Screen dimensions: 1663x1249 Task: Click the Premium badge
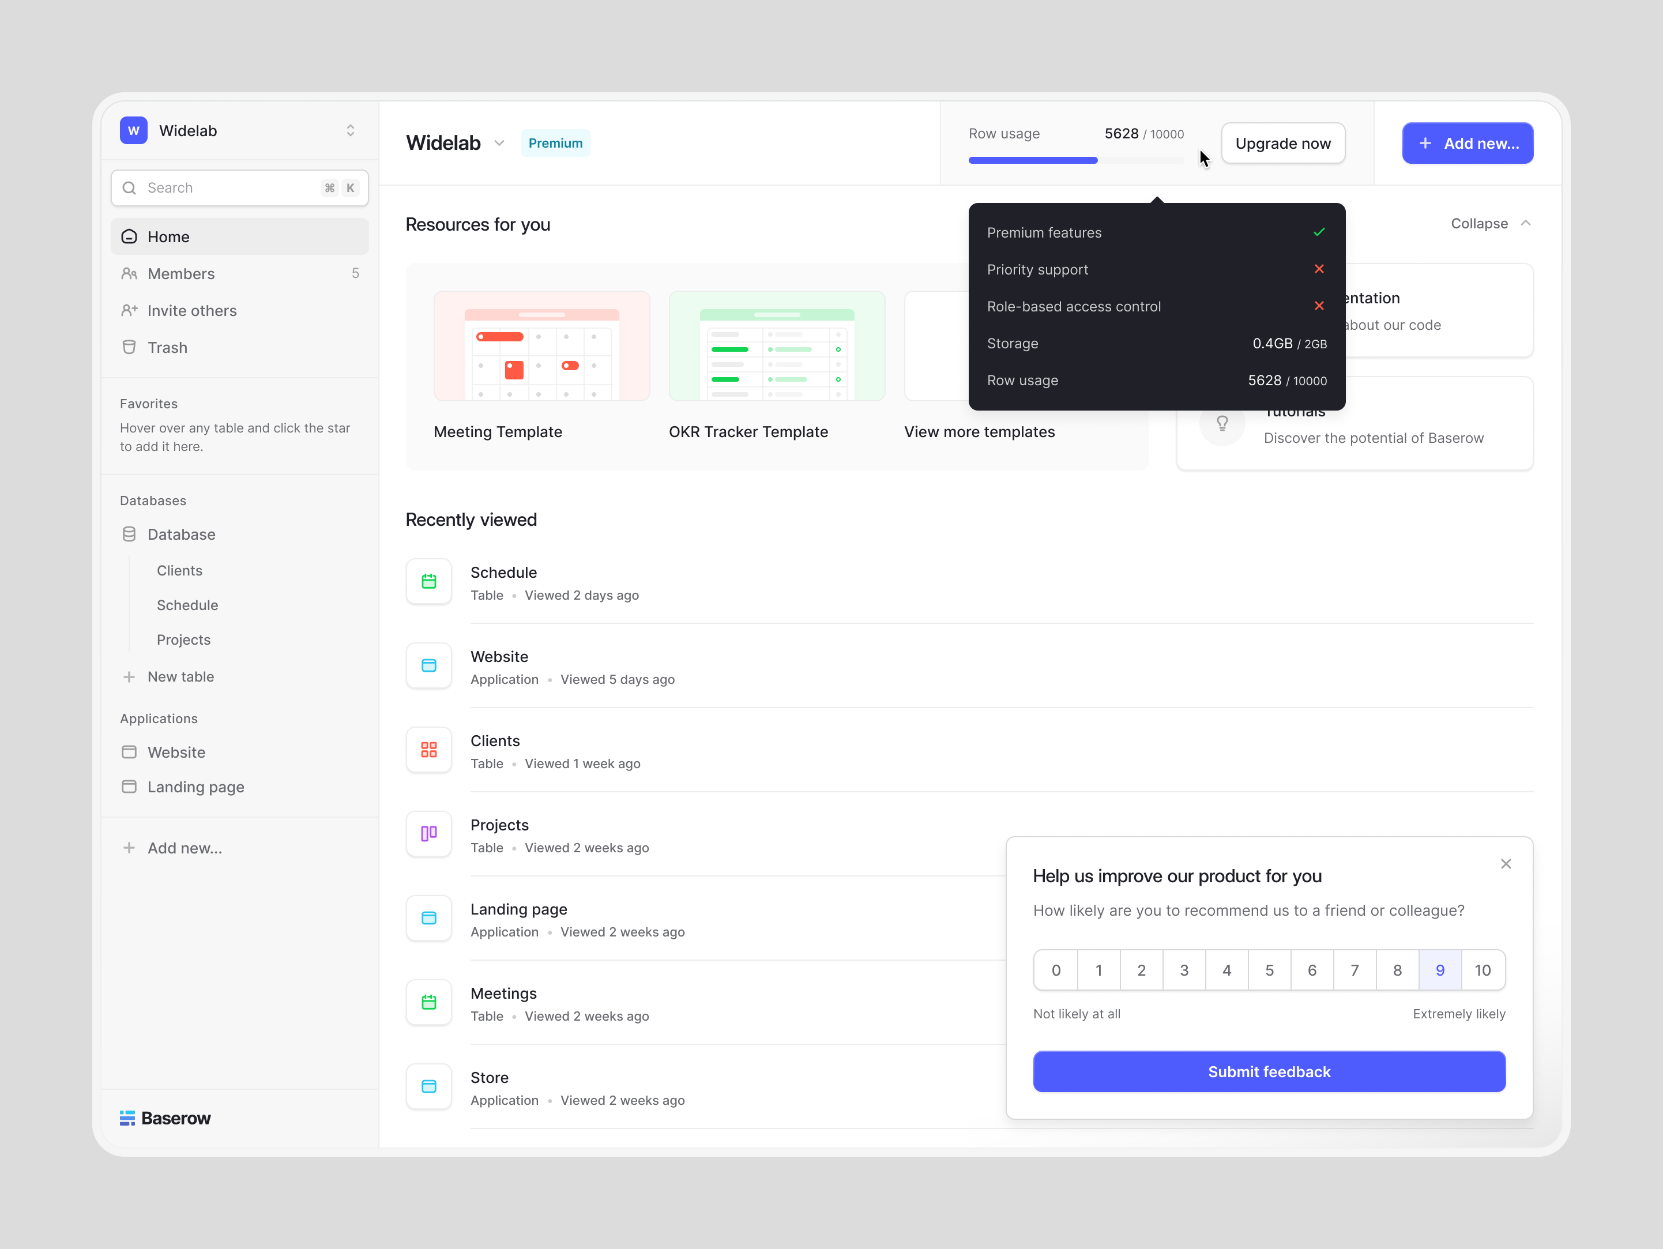coord(556,144)
